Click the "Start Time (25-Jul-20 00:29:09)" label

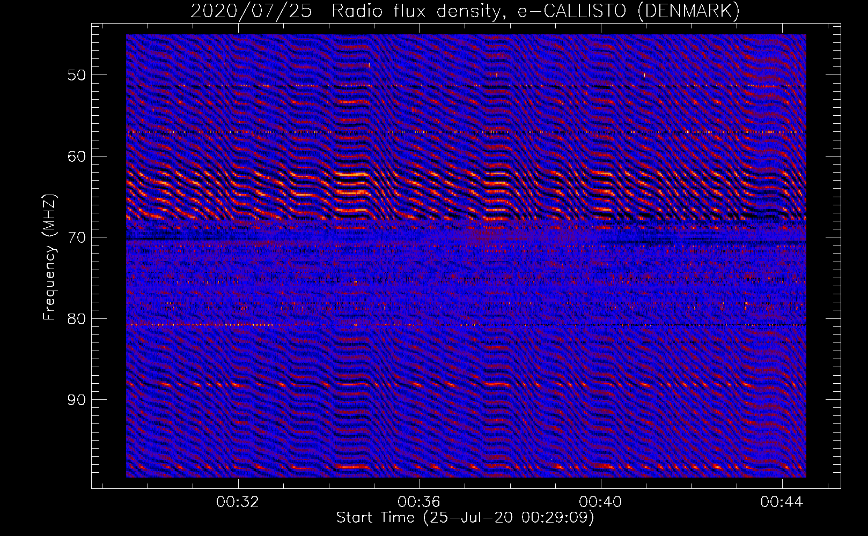coord(465,518)
